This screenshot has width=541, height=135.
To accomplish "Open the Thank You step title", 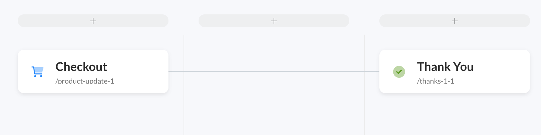I will point(445,66).
